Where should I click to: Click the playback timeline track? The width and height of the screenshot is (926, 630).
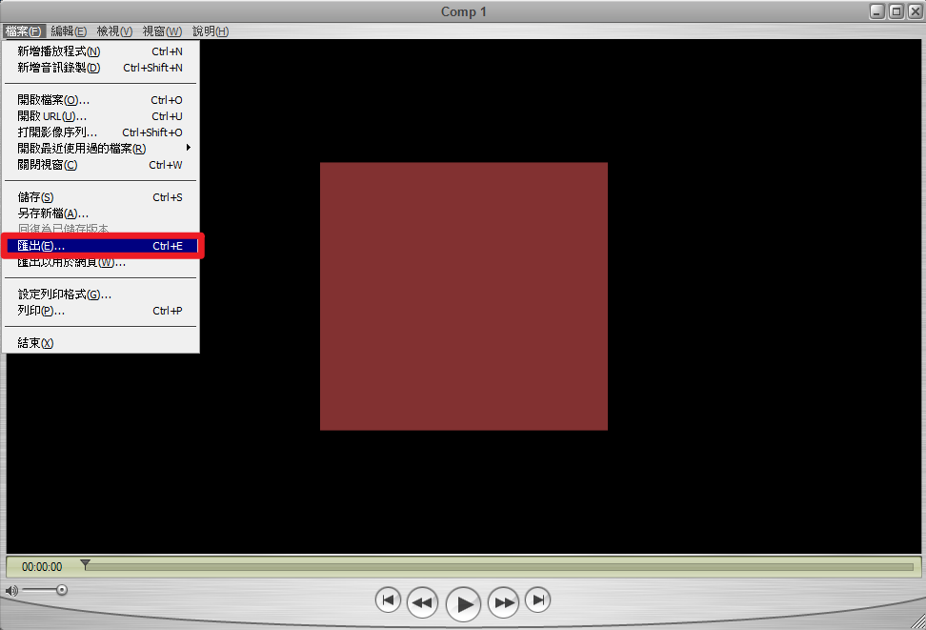point(499,567)
